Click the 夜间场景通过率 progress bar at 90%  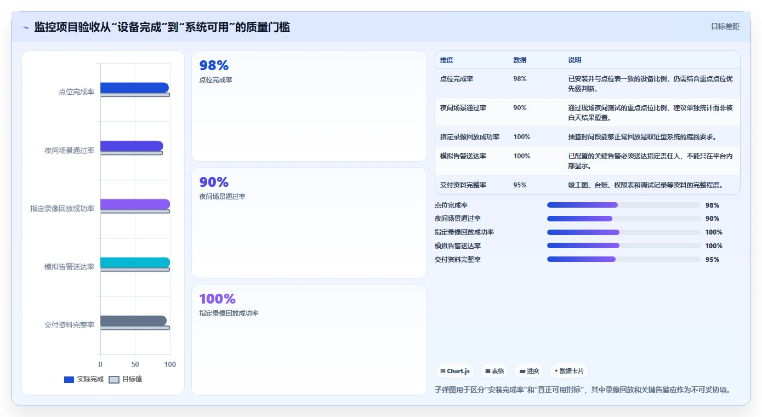pos(624,219)
